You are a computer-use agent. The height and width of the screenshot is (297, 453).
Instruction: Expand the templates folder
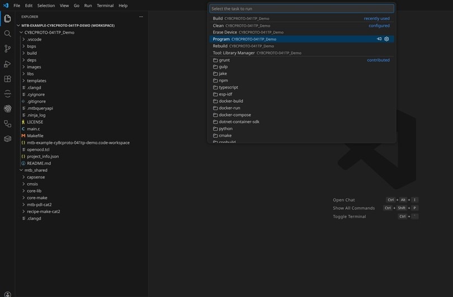23,81
